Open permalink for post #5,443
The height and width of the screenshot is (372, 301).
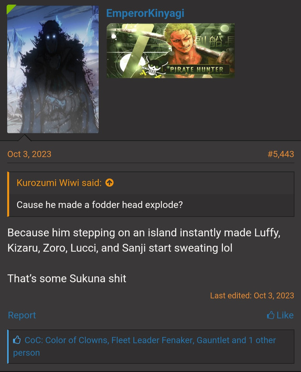tap(281, 154)
